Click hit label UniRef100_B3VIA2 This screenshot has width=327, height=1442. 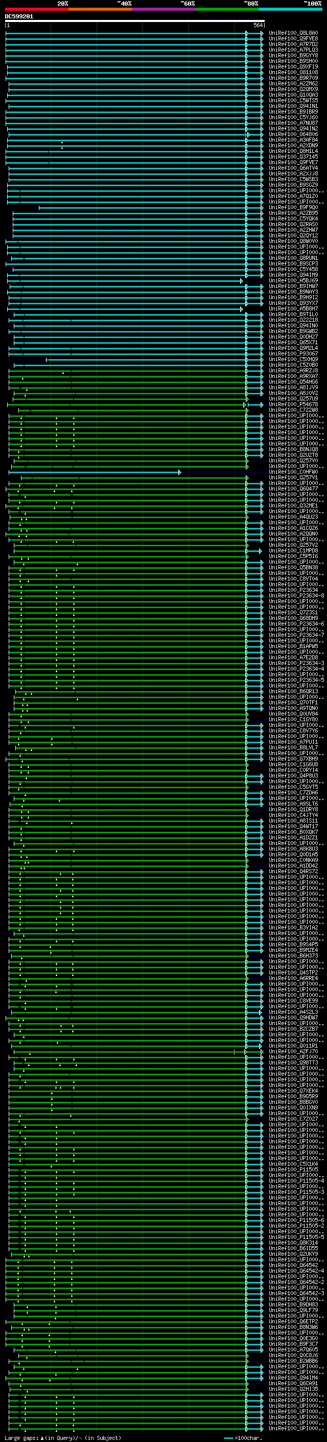(293, 927)
